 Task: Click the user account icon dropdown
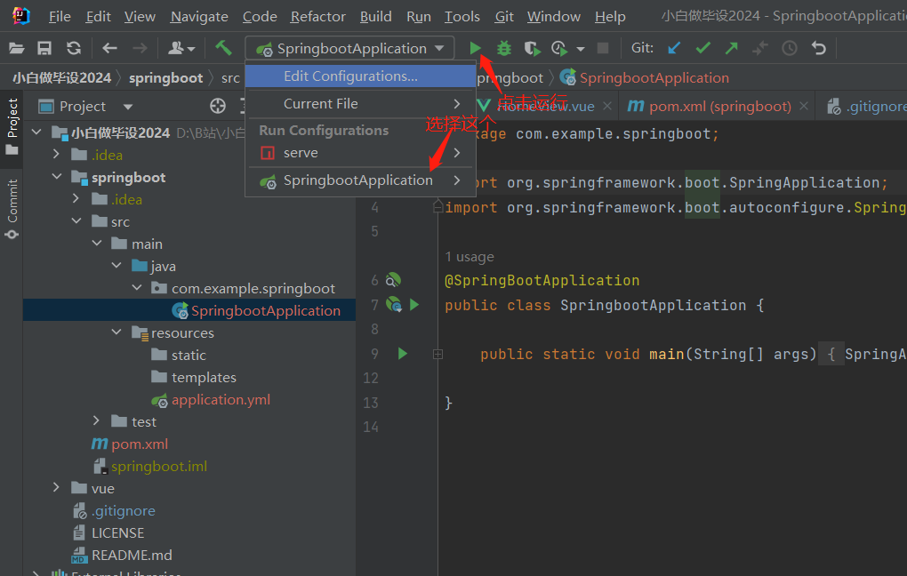tap(181, 49)
